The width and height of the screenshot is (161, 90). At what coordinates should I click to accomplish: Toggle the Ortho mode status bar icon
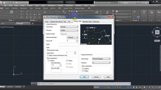tap(110, 87)
